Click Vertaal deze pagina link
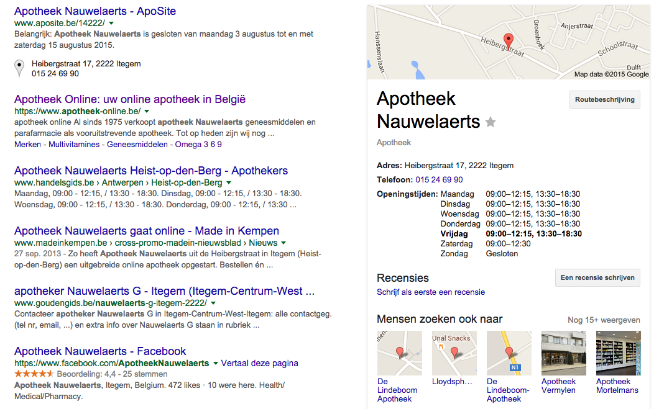Image resolution: width=659 pixels, height=409 pixels. (259, 363)
